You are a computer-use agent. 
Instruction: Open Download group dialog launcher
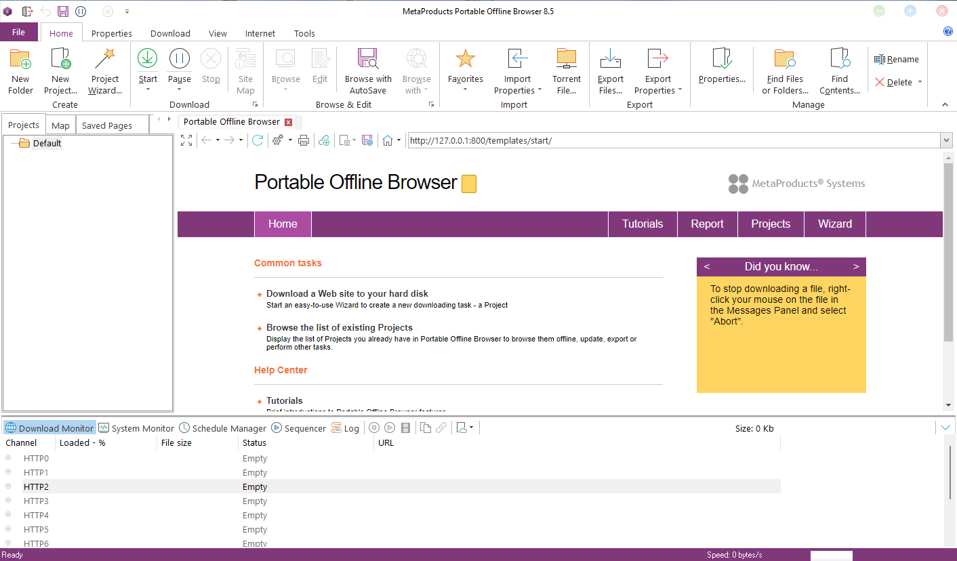click(x=256, y=104)
